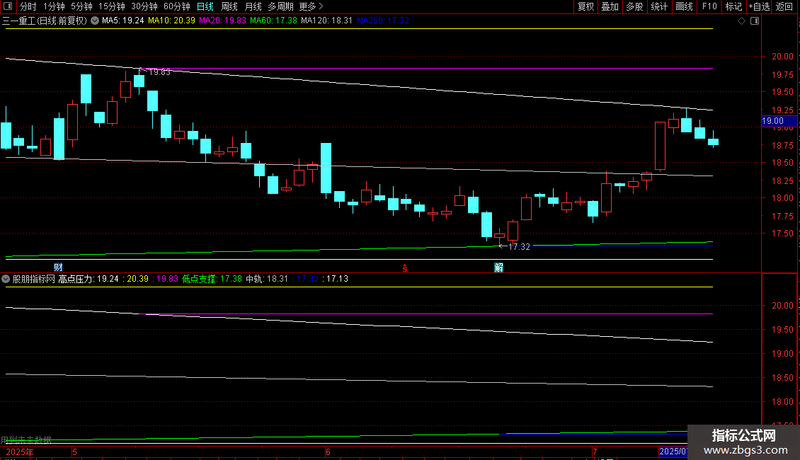
Task: Click the diamond icon above the chart
Action: (742, 21)
